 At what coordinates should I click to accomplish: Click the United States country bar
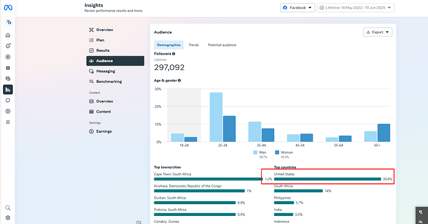(x=328, y=179)
